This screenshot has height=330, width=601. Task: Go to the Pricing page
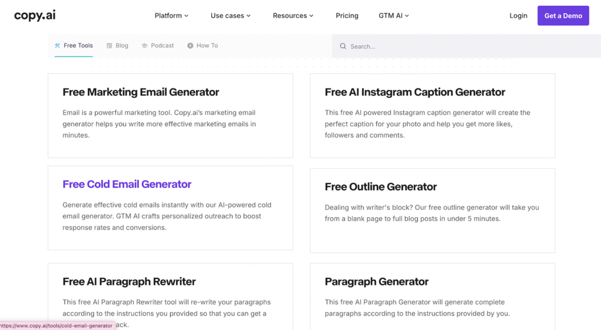point(347,16)
